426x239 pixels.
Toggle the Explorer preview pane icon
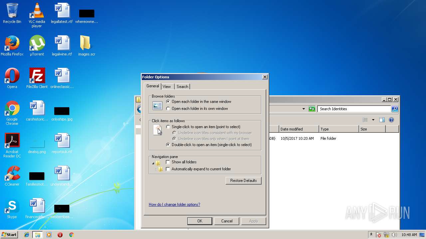point(382,120)
